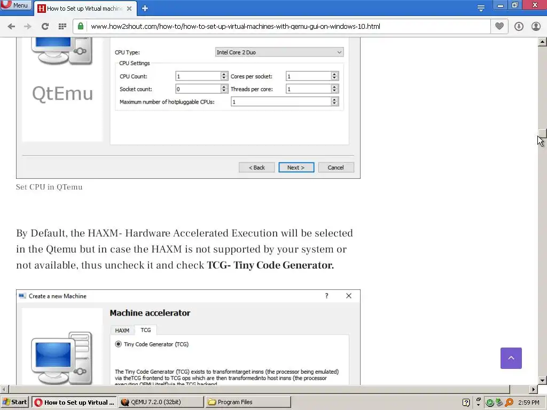Click the green padlock security icon
This screenshot has width=547, height=410.
[x=81, y=26]
